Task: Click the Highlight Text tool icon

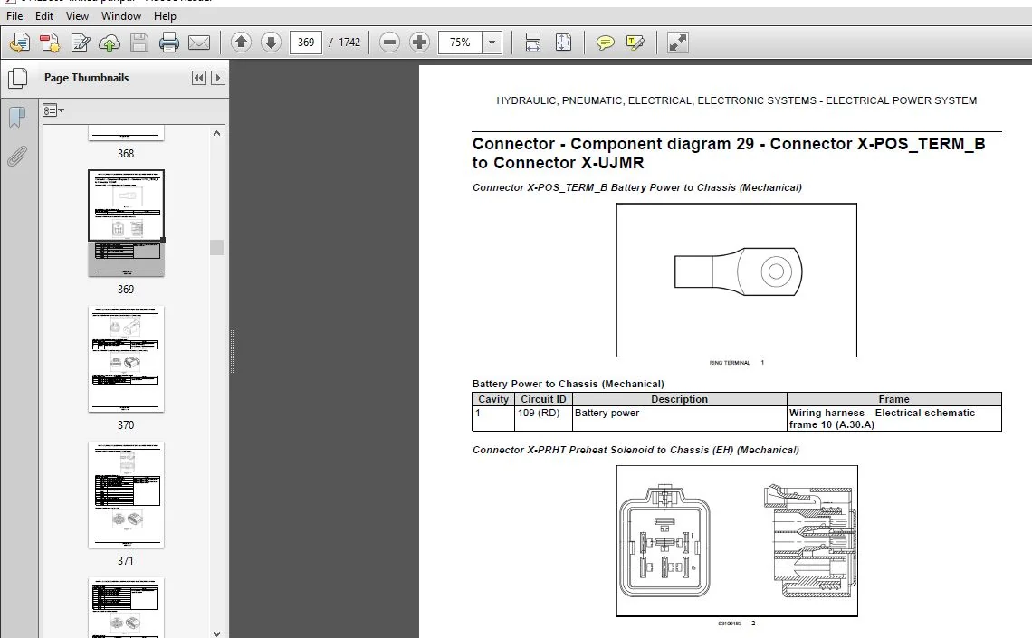Action: (635, 43)
